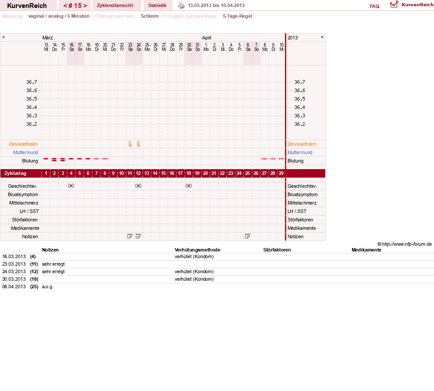
Task: Click intercourse marker on cycle day 18
Action: pos(188,186)
